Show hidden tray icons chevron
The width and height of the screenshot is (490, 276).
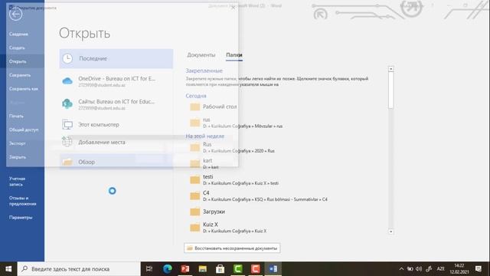point(401,269)
